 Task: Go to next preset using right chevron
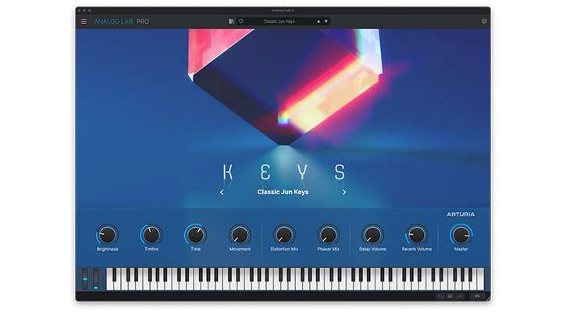click(x=344, y=192)
